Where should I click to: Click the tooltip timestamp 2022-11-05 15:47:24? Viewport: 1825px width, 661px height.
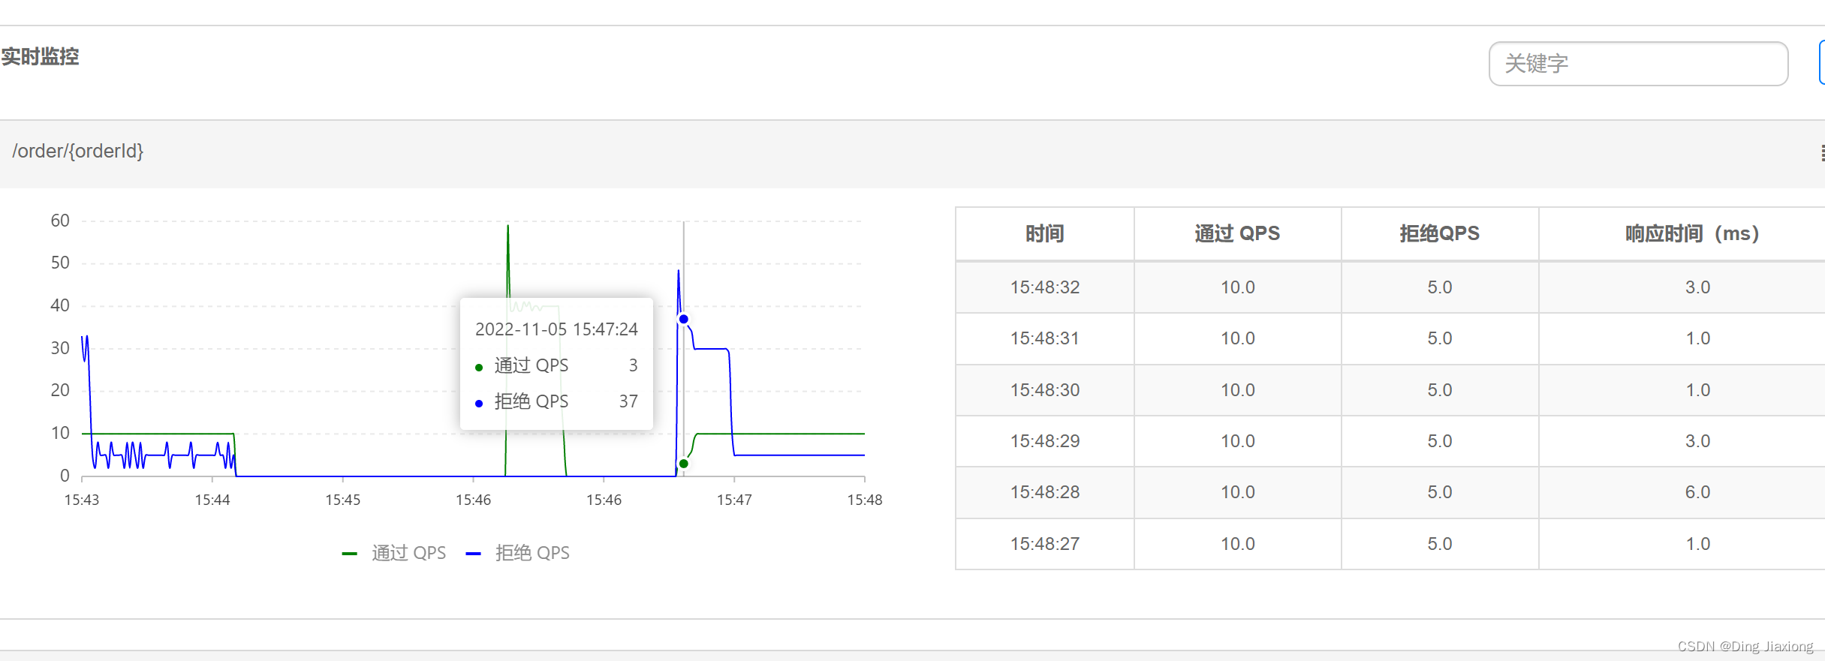tap(556, 329)
